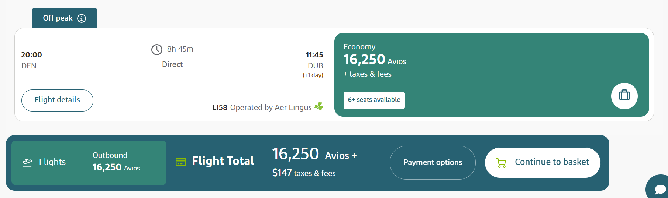Click the Outbound 16,250 Avios summary

(116, 162)
